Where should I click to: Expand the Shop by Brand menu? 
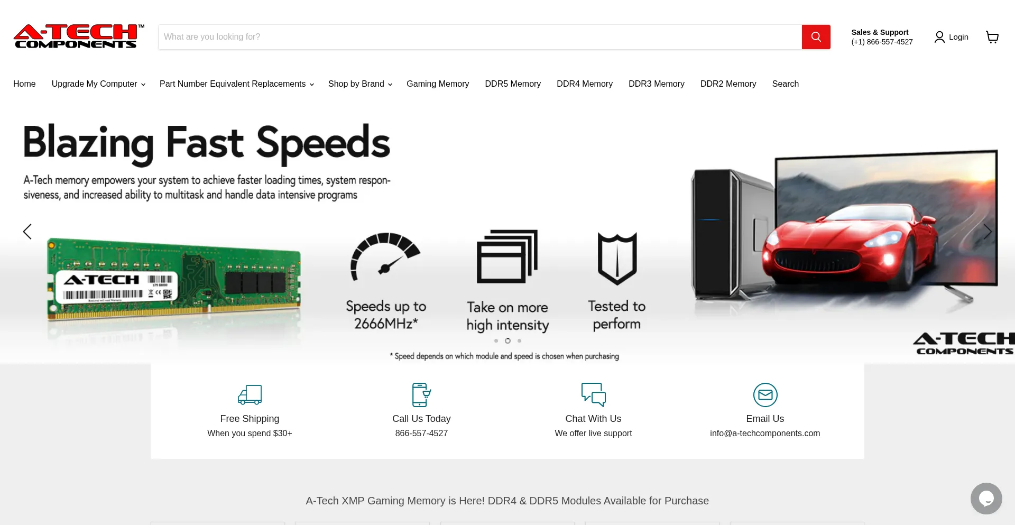[360, 84]
